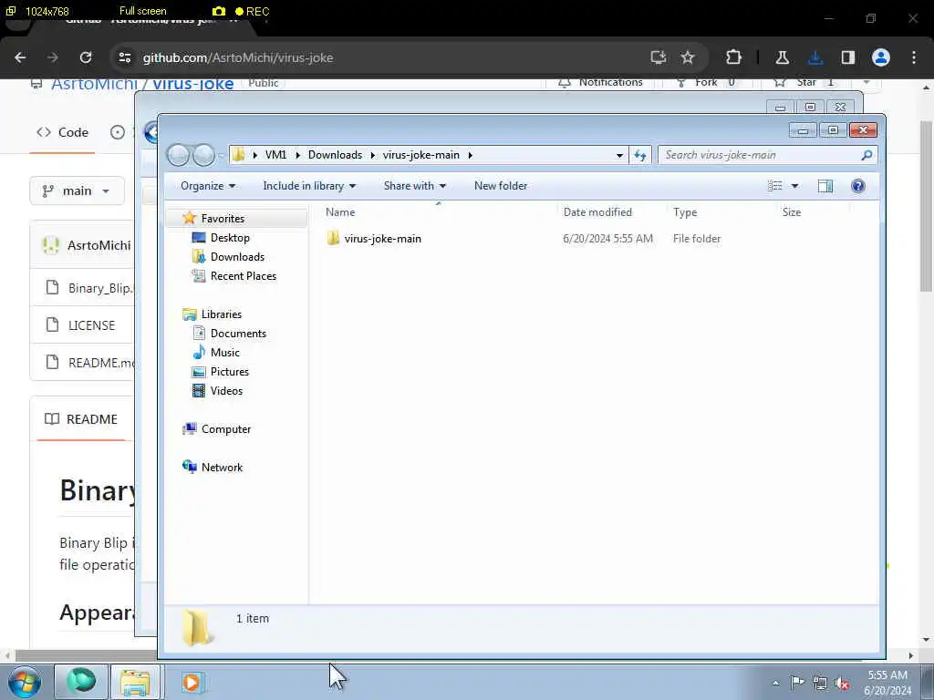This screenshot has height=700, width=934.
Task: Reload the GitHub page
Action: (x=86, y=57)
